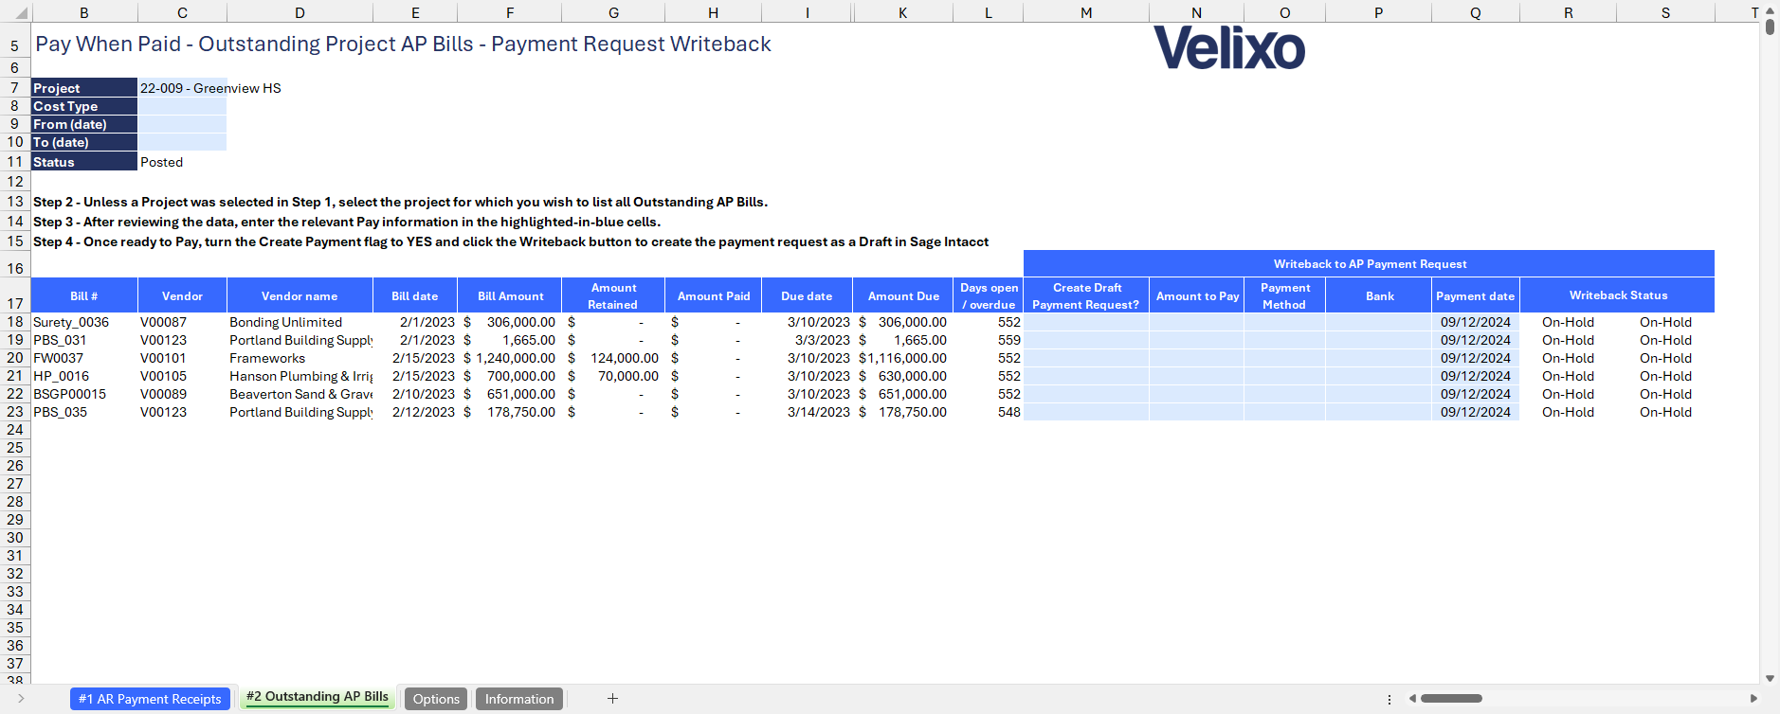Select bill amount 1,240,000.00
The image size is (1780, 714).
pyautogui.click(x=510, y=358)
